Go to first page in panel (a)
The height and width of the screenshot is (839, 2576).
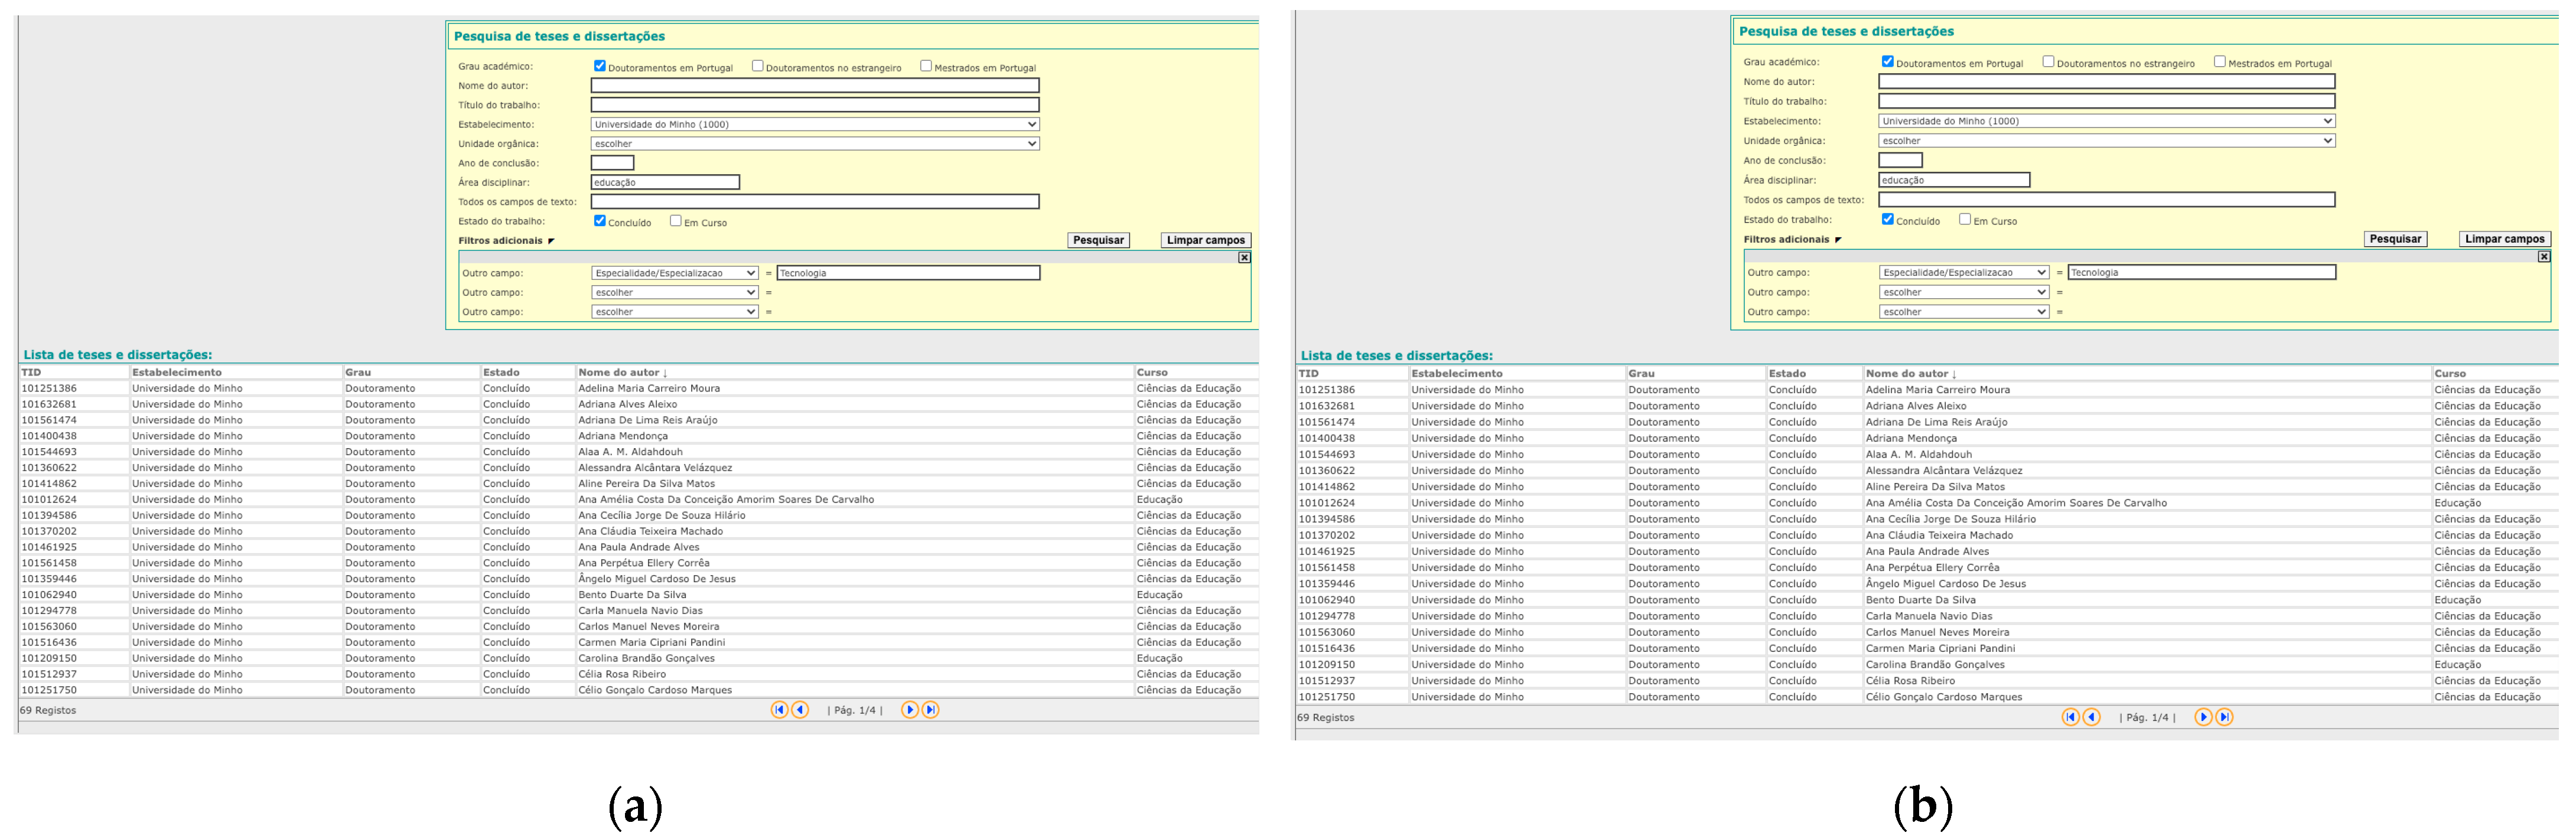(x=779, y=710)
